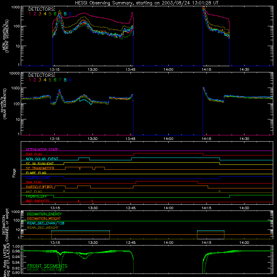Click the FLARE_FLAG label
This screenshot has height=277, width=277.
36,173
